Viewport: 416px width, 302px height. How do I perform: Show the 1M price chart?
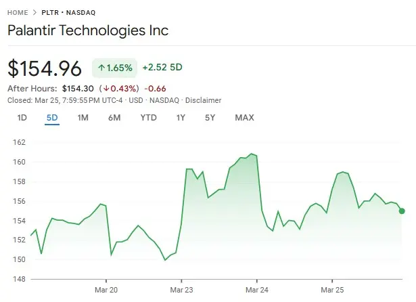point(83,118)
